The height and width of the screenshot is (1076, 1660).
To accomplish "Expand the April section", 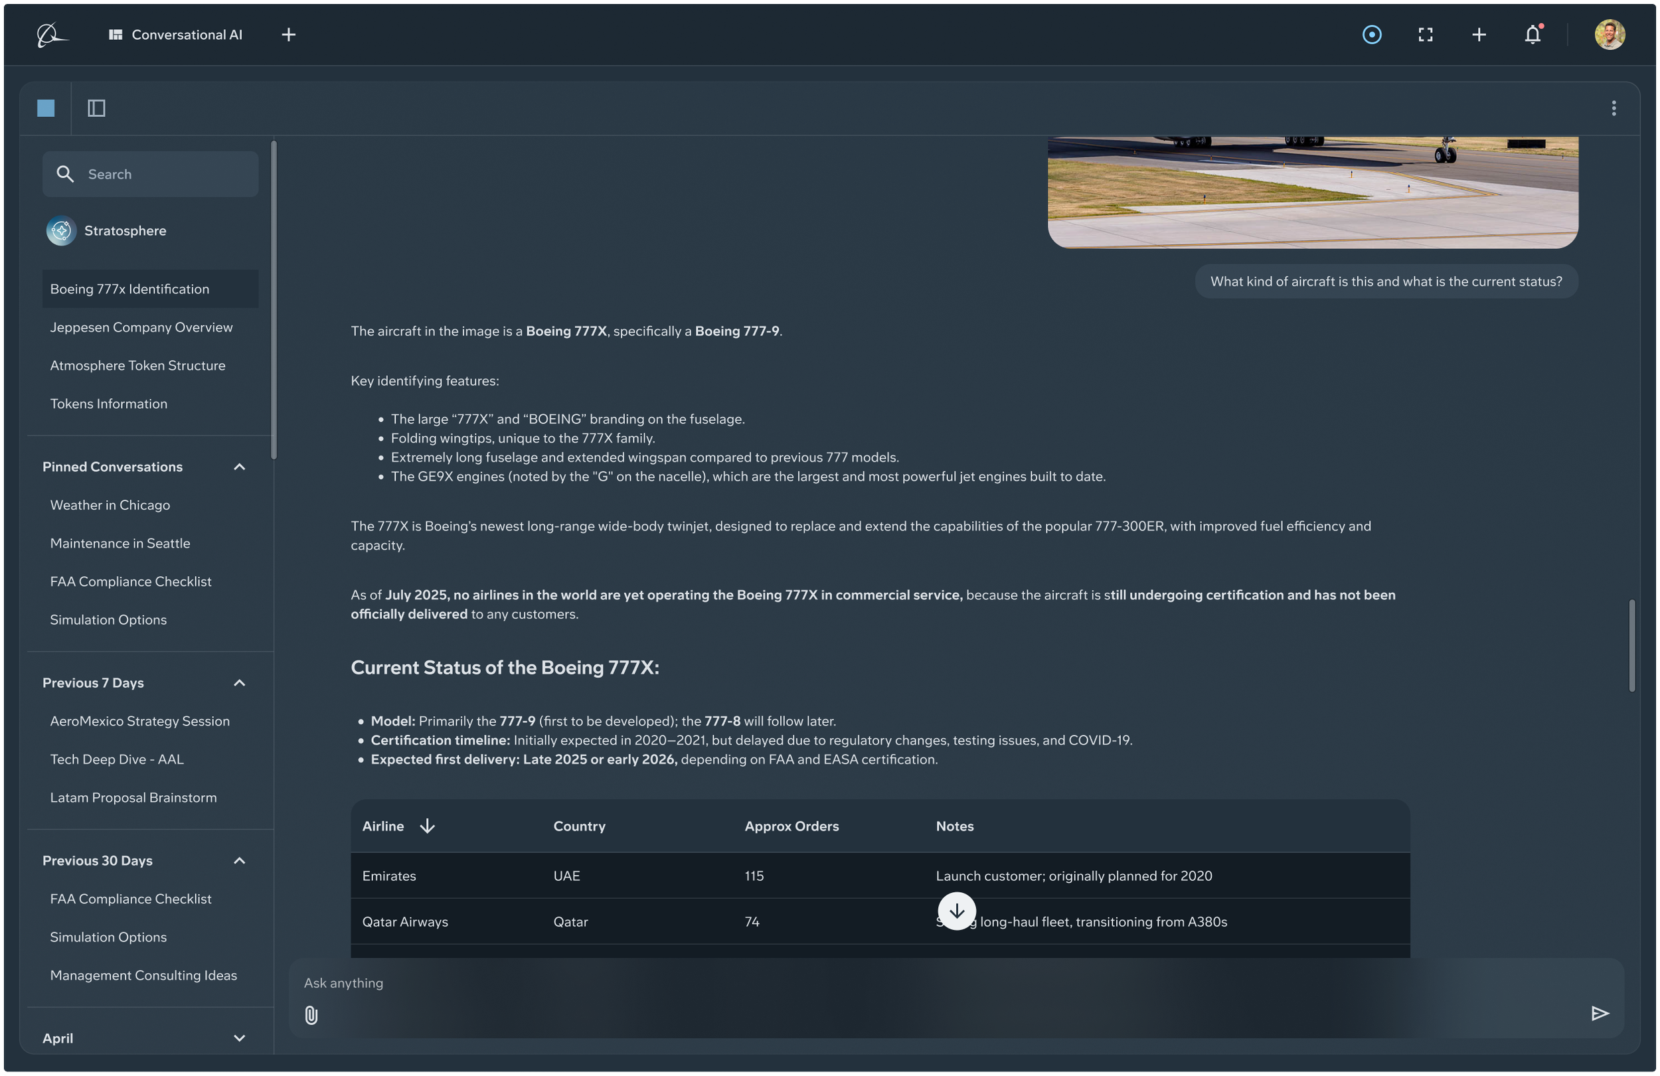I will coord(239,1038).
